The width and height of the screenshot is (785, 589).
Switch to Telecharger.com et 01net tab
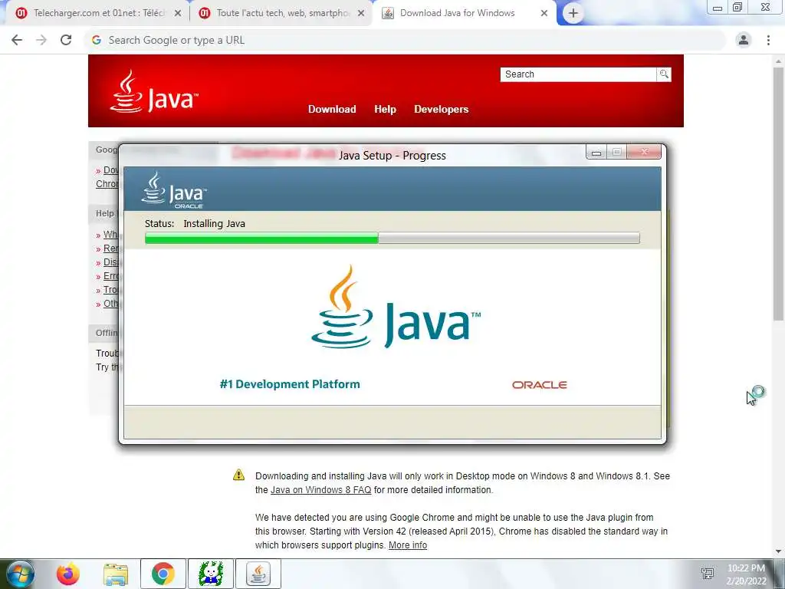[x=95, y=13]
